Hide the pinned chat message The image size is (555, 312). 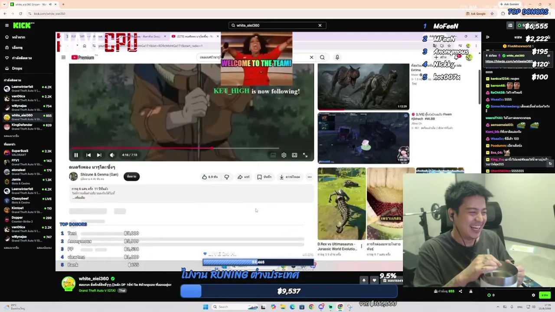[548, 56]
